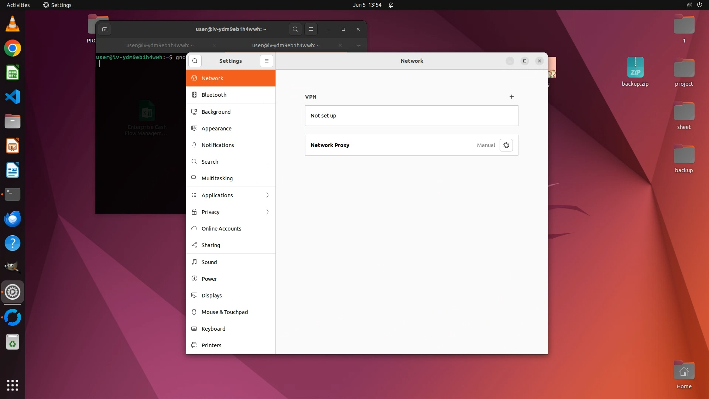
Task: Add a new VPN connection
Action: coord(511,97)
